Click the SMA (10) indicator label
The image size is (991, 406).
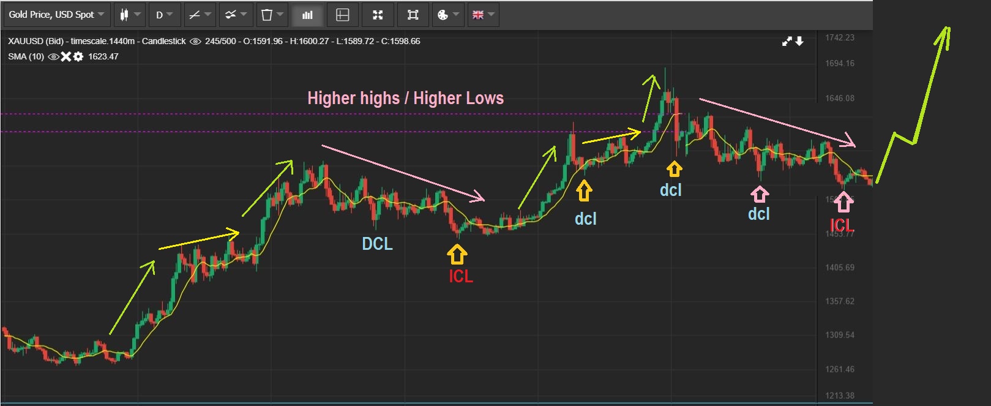point(26,56)
